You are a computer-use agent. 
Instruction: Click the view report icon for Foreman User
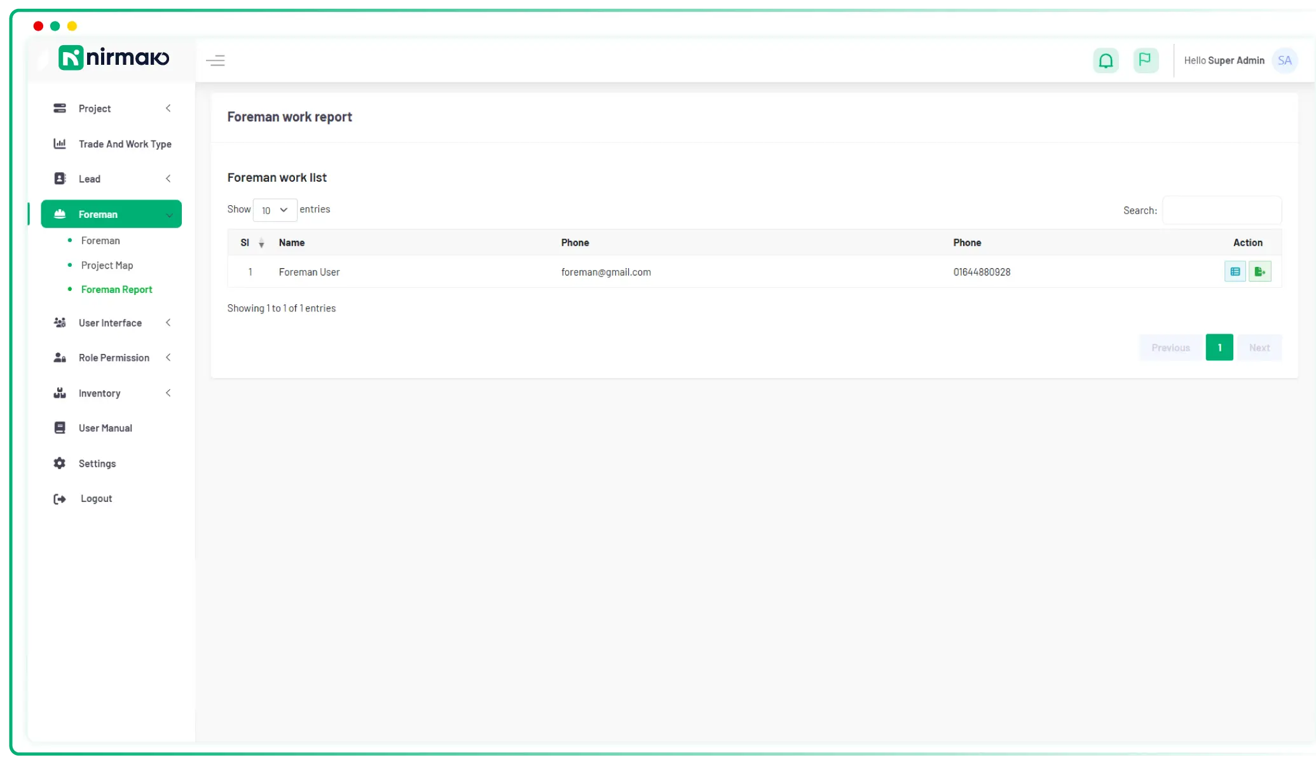(1235, 271)
